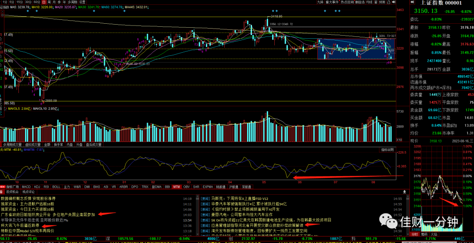
Task: Select the DMI indicator tab
Action: [87, 187]
